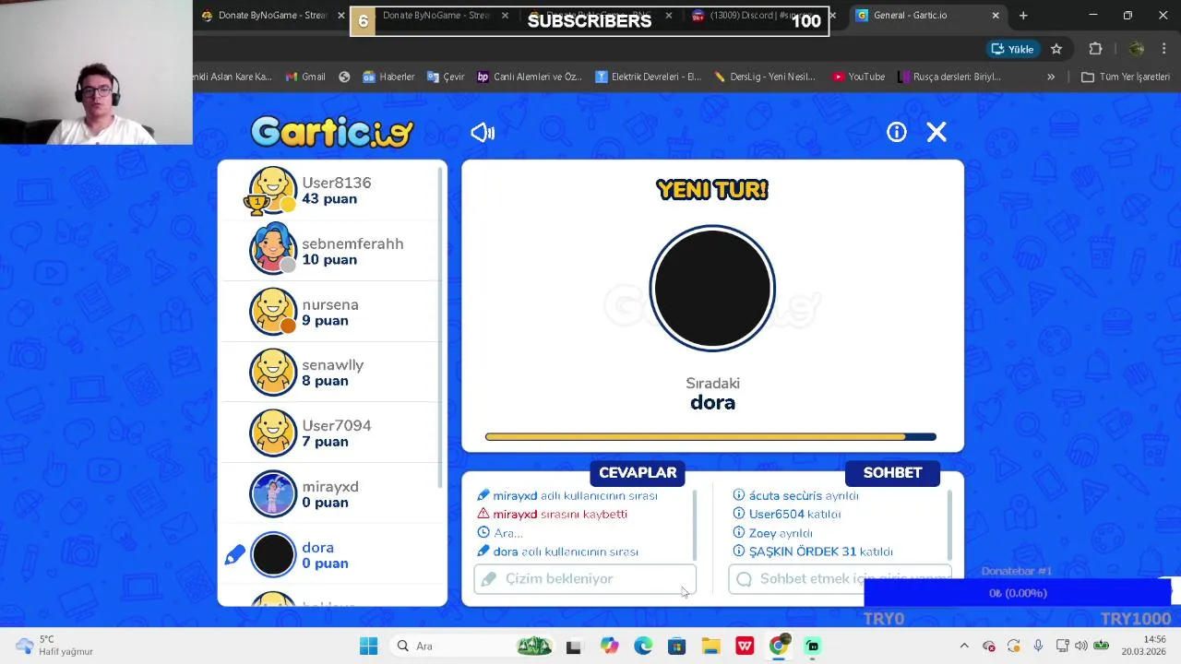Click the Donatebar progress bar

[x=1018, y=593]
